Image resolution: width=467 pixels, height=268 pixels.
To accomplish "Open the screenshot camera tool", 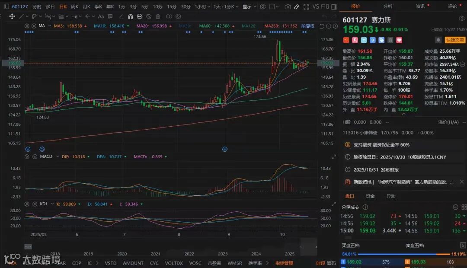I will pyautogui.click(x=288, y=6).
